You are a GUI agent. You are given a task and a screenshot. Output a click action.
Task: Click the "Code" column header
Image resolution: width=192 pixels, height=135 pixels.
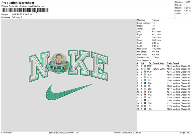(x=169, y=63)
